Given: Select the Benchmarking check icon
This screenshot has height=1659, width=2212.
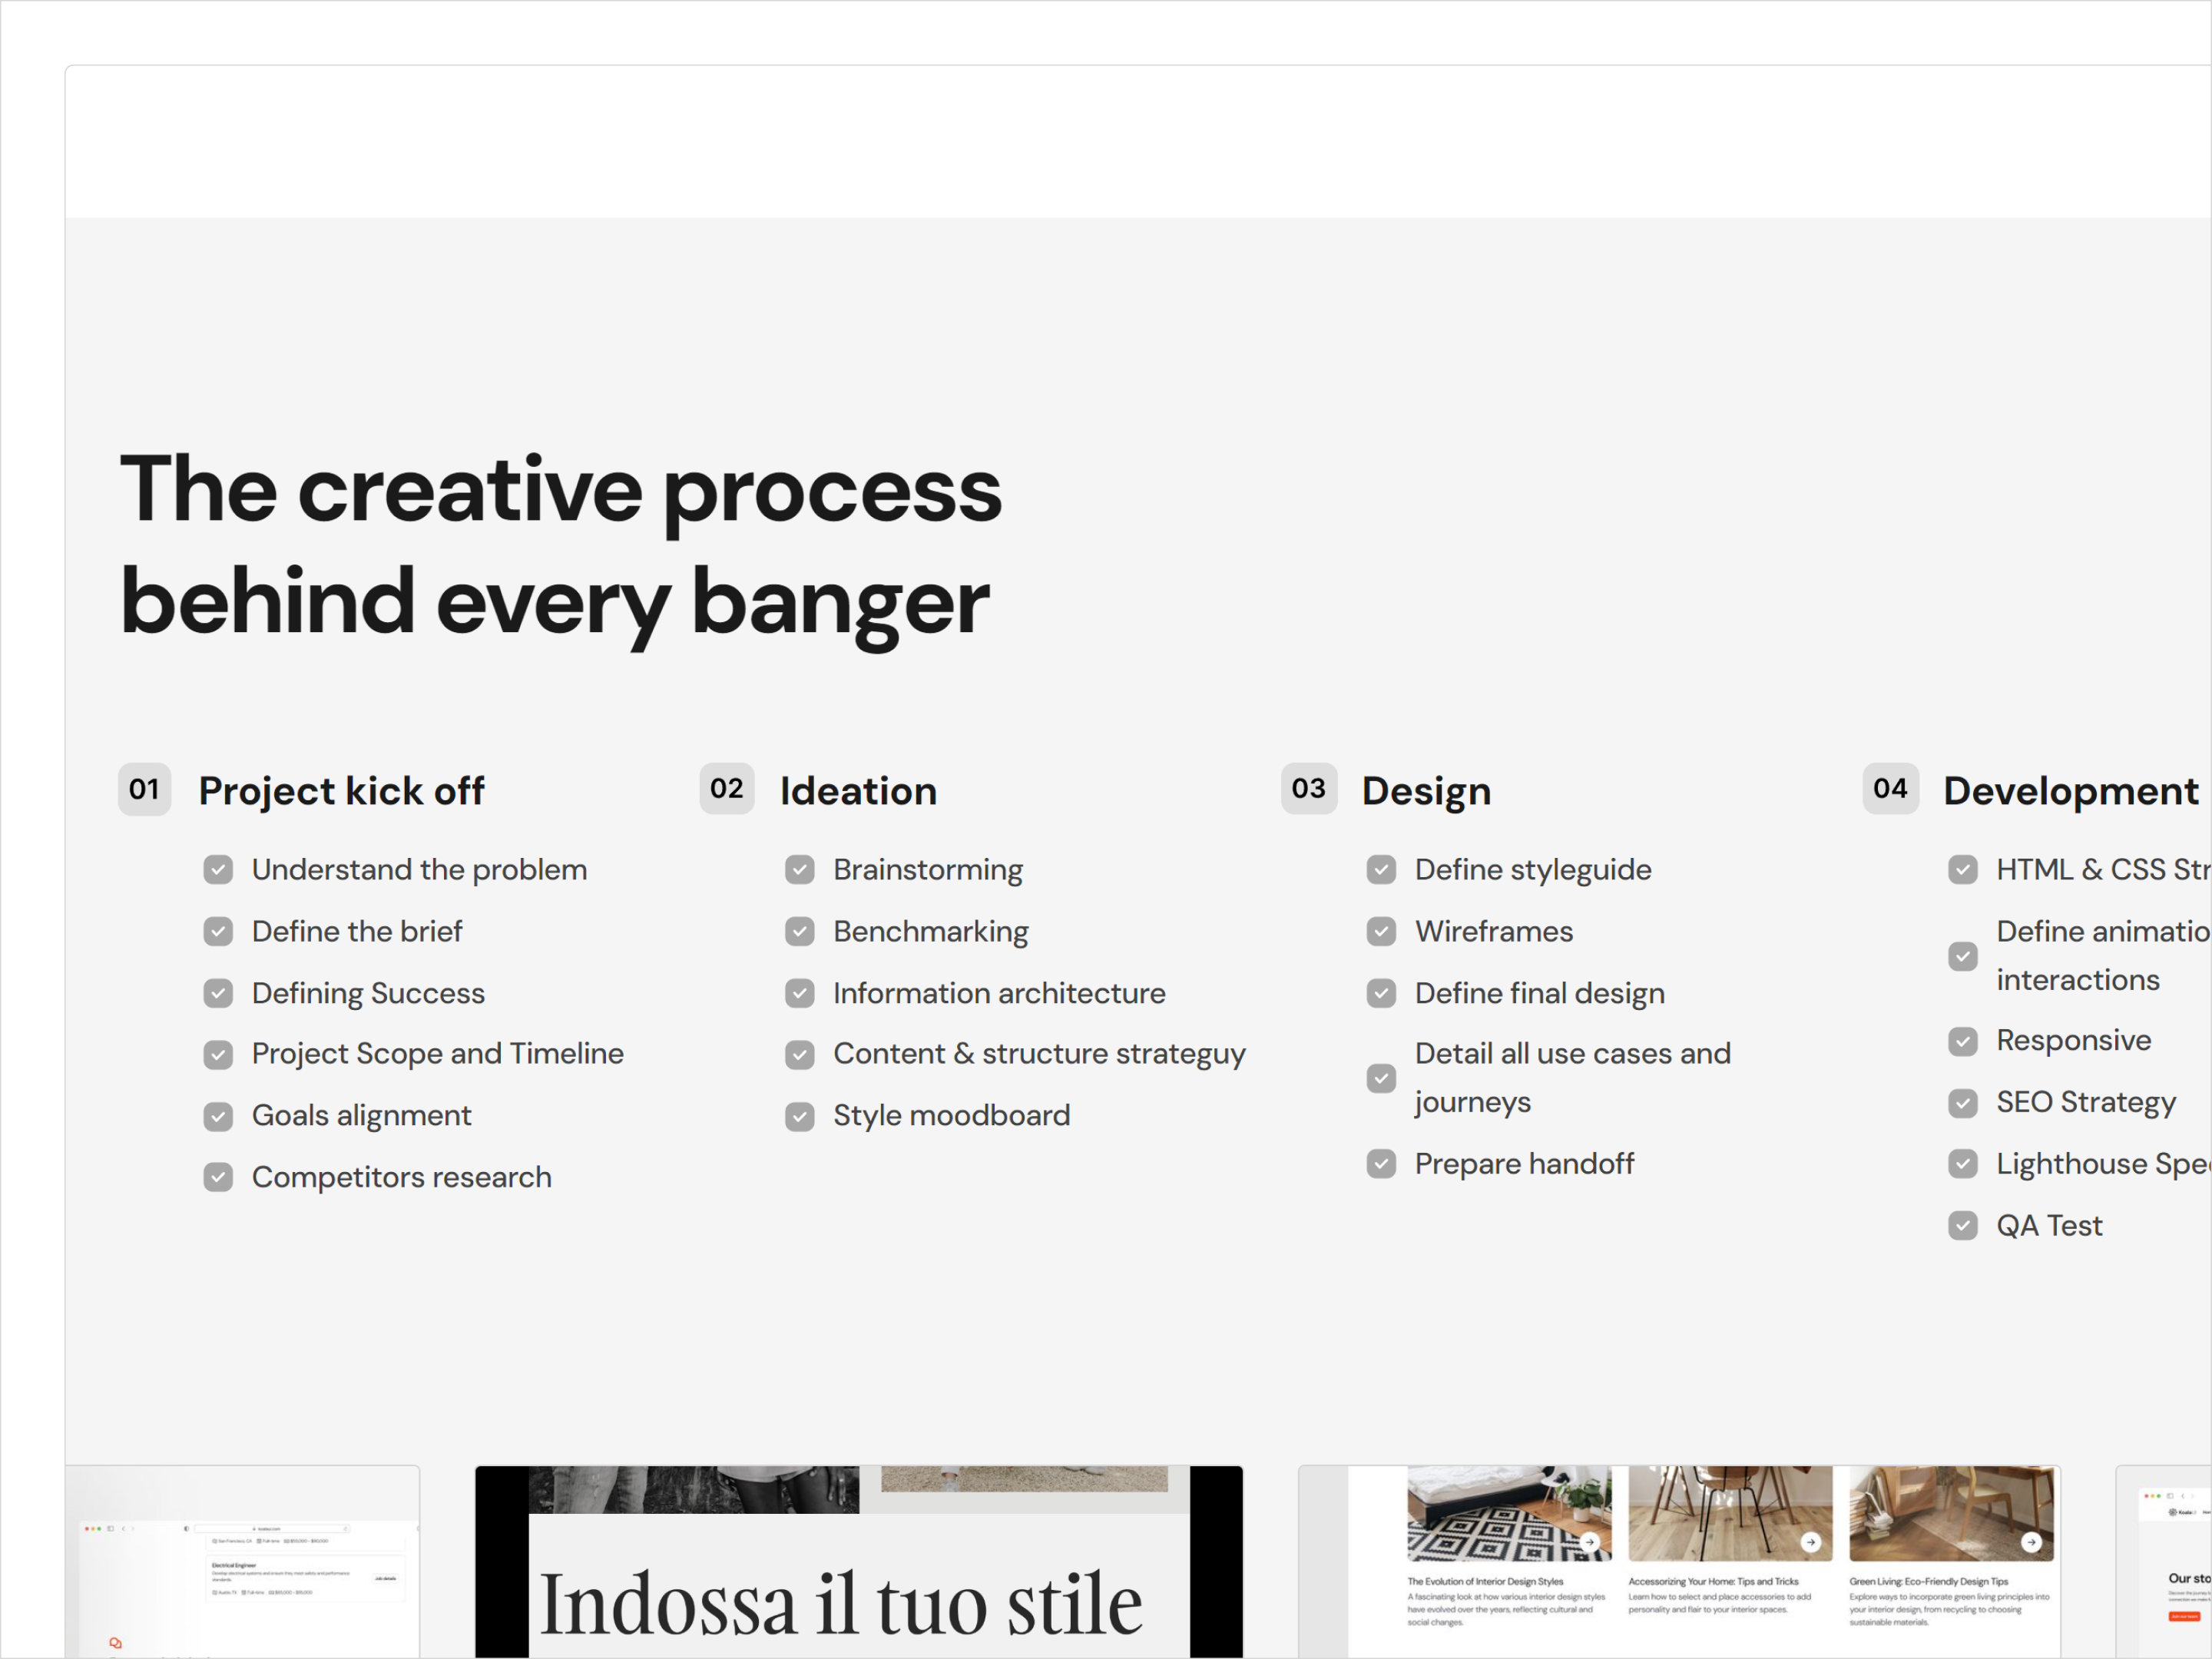Looking at the screenshot, I should coord(800,932).
